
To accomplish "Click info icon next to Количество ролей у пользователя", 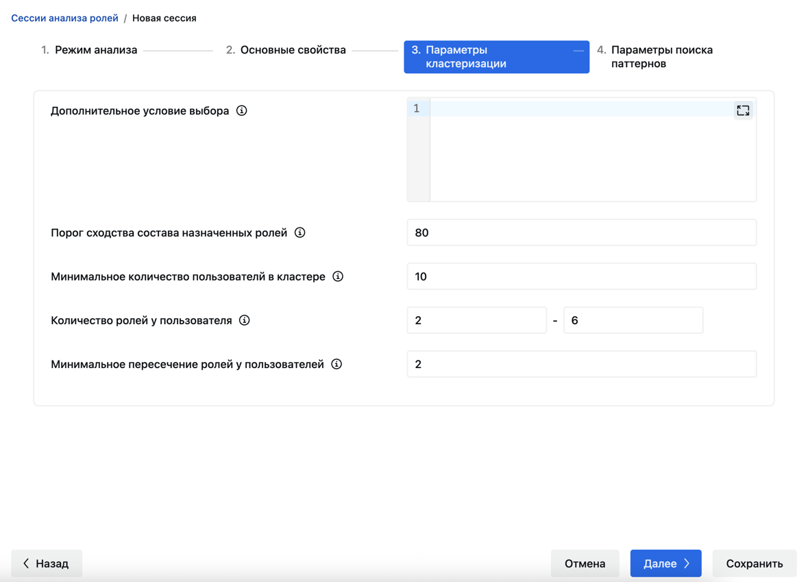I will coord(245,320).
